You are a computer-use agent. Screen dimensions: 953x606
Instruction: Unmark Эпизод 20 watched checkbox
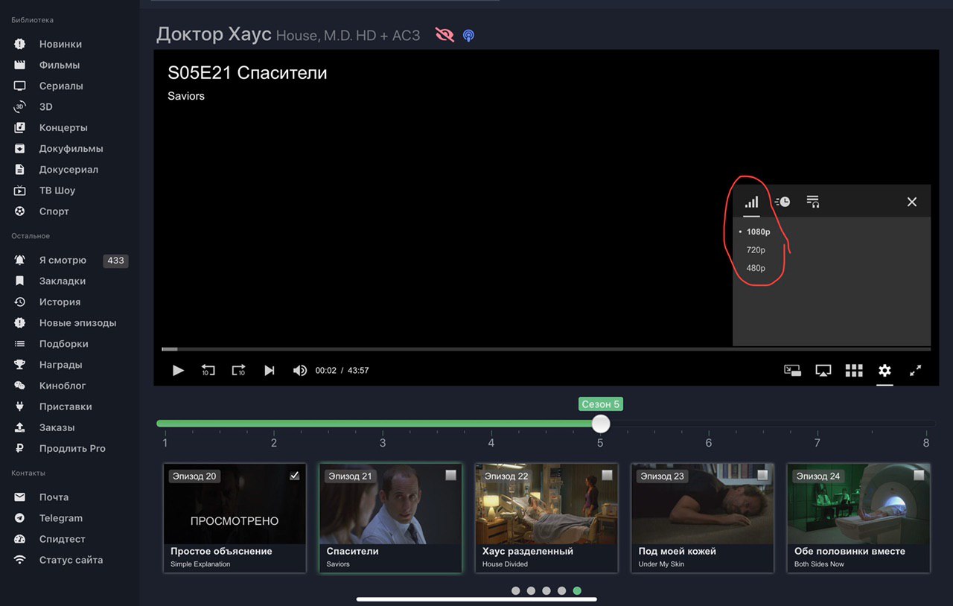tap(295, 475)
